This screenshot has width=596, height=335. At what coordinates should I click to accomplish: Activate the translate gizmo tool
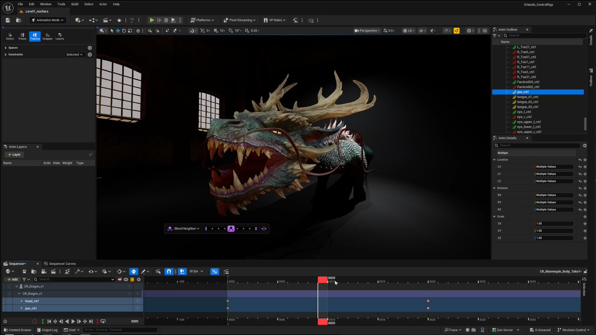coord(118,31)
